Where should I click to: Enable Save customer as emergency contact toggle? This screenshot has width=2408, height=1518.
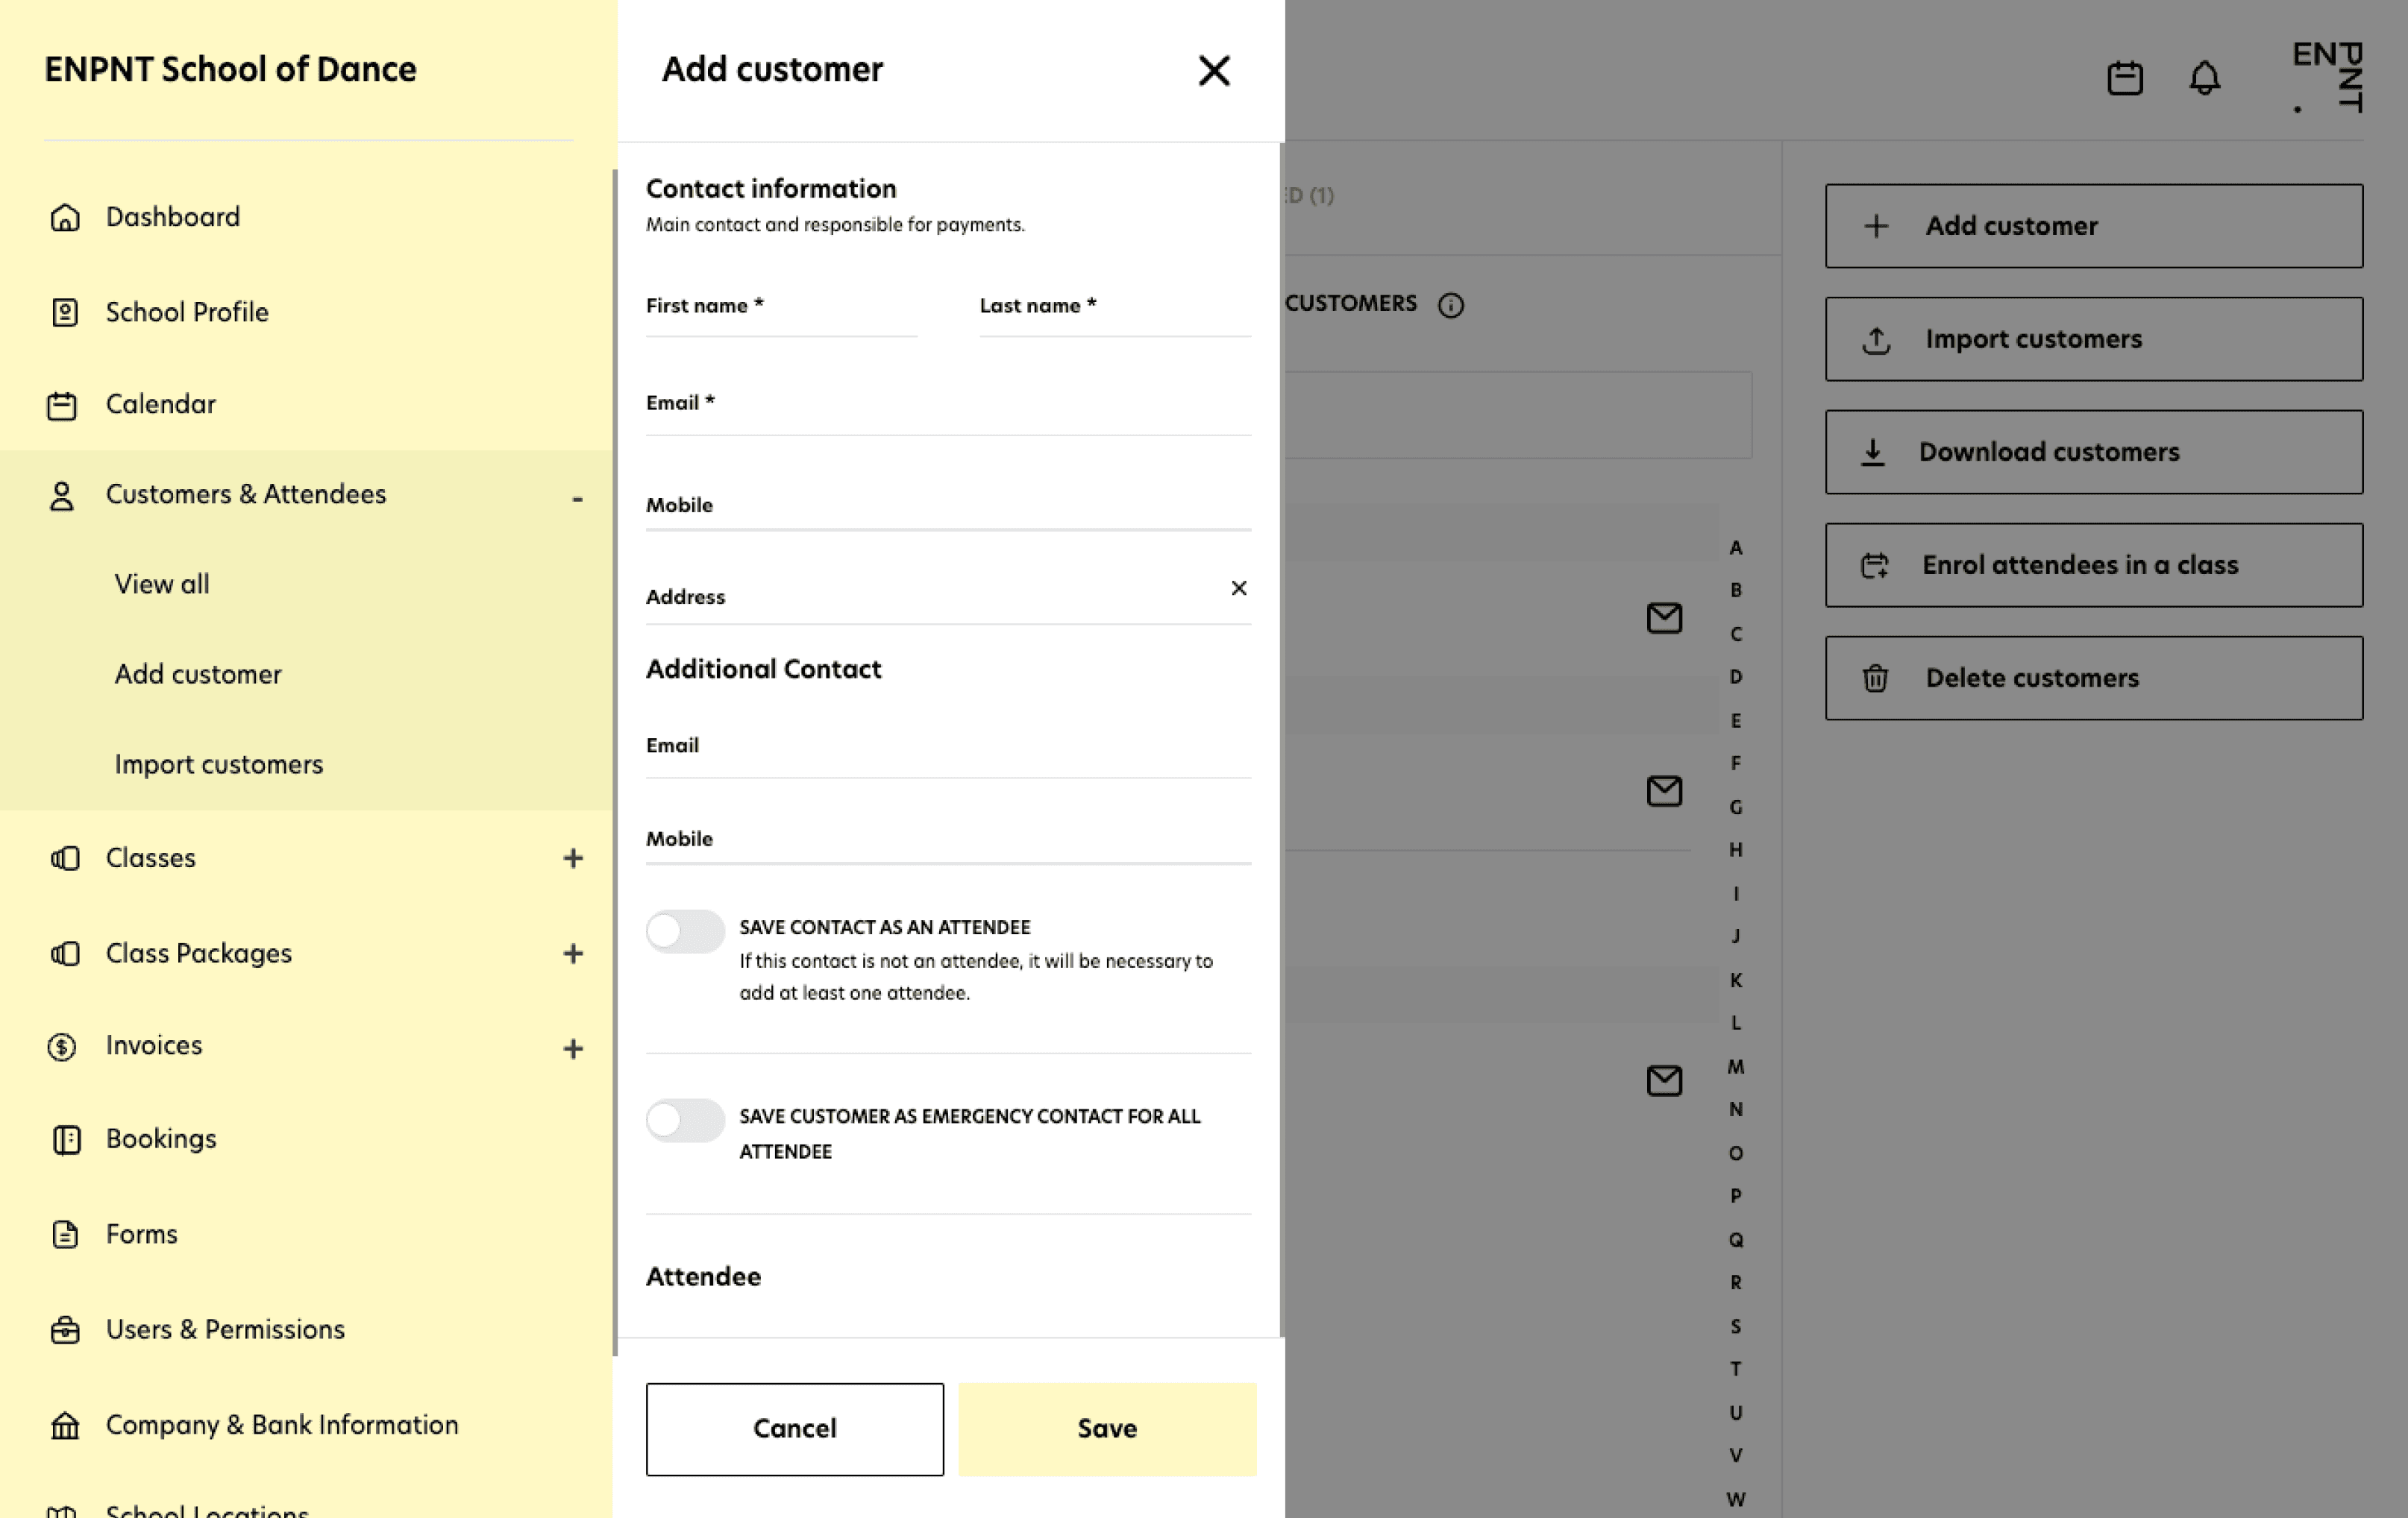[x=685, y=1121]
